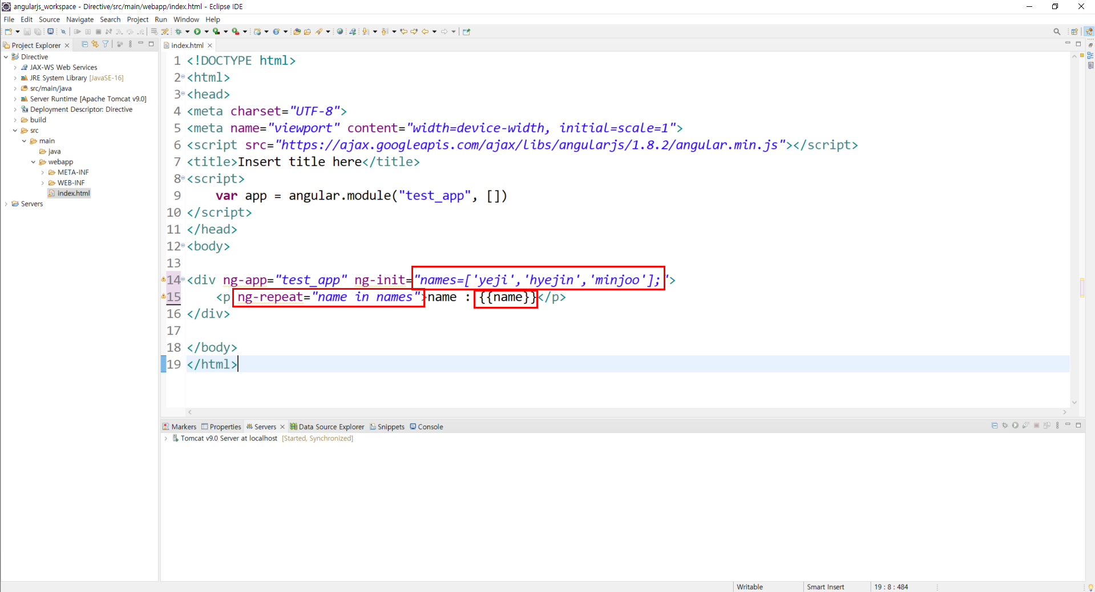
Task: Open the Window menu
Action: (186, 19)
